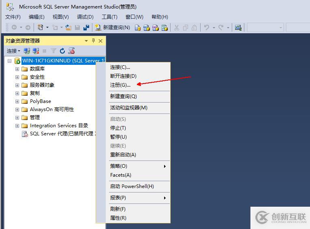Viewport: 310px width, 229px height.
Task: Open the 窗口(W) menu
Action: (x=135, y=17)
